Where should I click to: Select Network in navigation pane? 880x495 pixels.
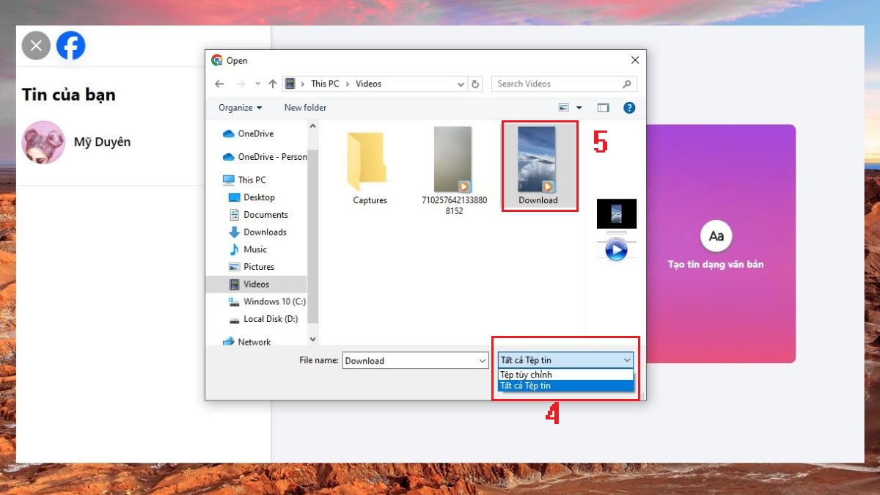pos(246,342)
